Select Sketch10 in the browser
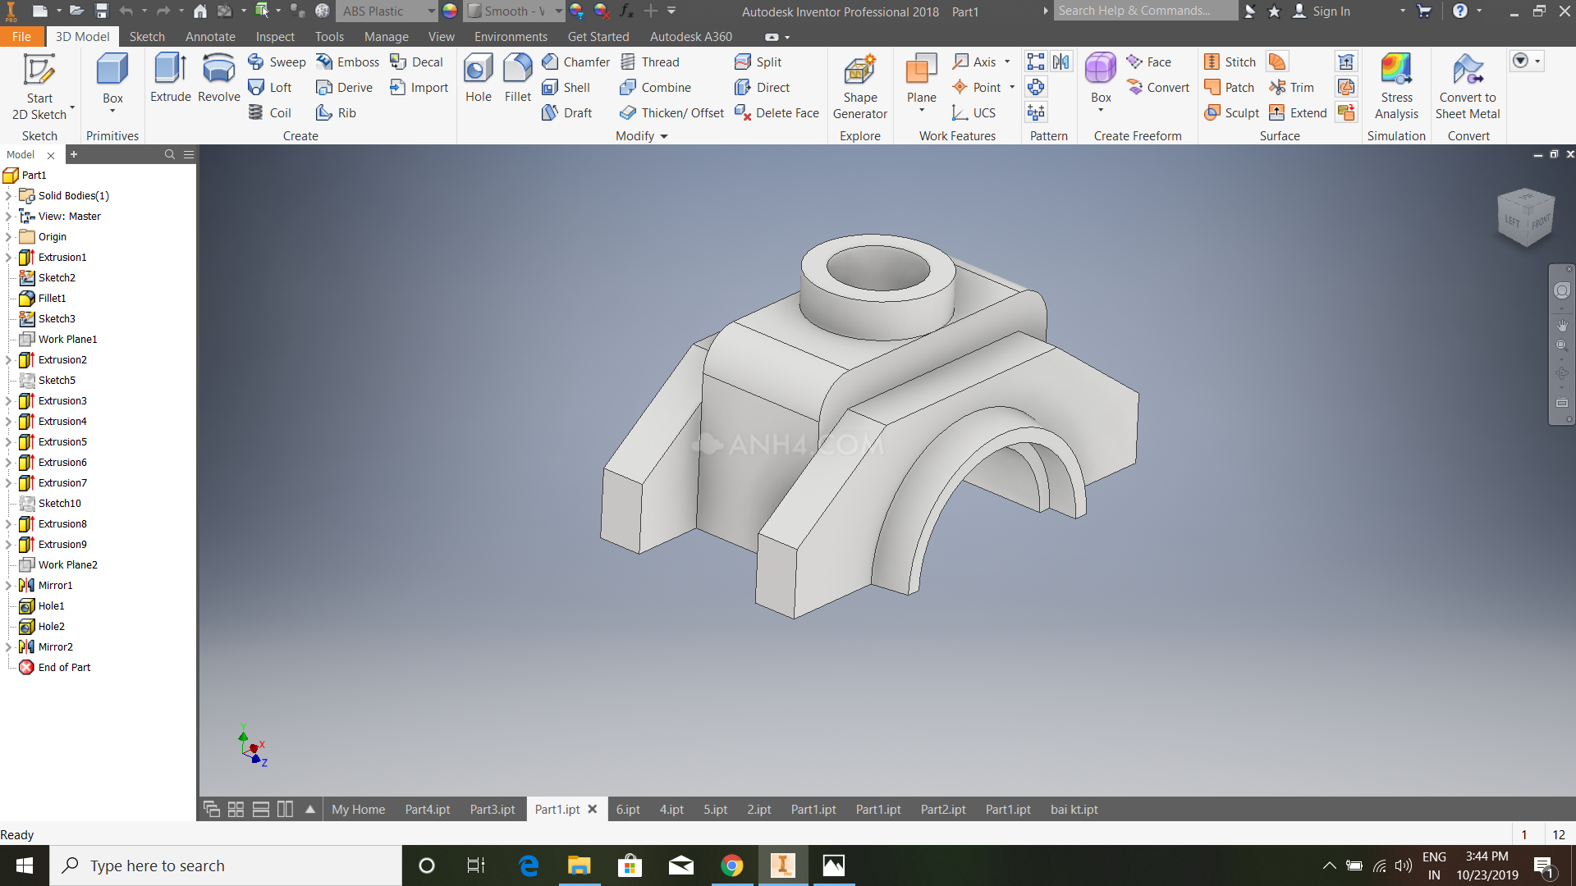The height and width of the screenshot is (886, 1576). (59, 504)
